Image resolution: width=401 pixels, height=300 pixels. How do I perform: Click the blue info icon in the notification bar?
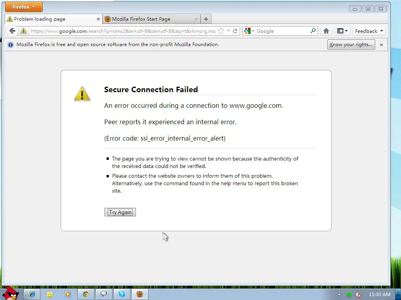pyautogui.click(x=11, y=45)
